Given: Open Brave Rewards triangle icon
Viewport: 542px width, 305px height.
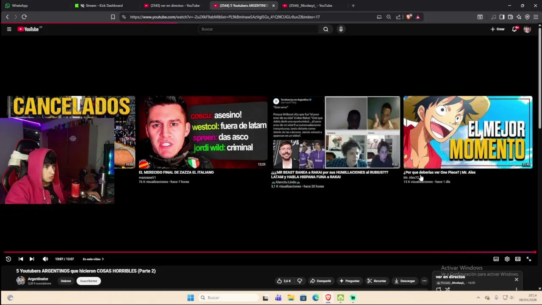Looking at the screenshot, I should click(418, 17).
